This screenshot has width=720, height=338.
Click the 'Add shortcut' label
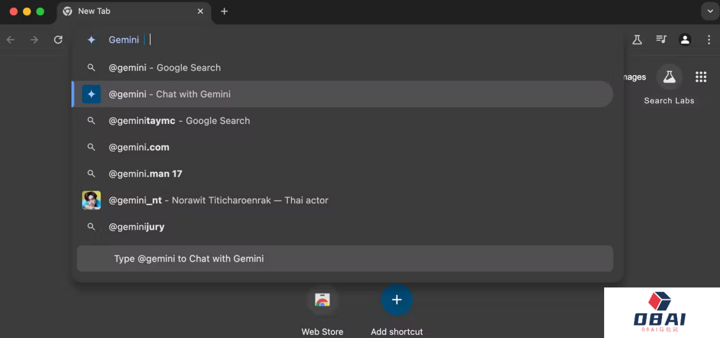click(x=397, y=332)
